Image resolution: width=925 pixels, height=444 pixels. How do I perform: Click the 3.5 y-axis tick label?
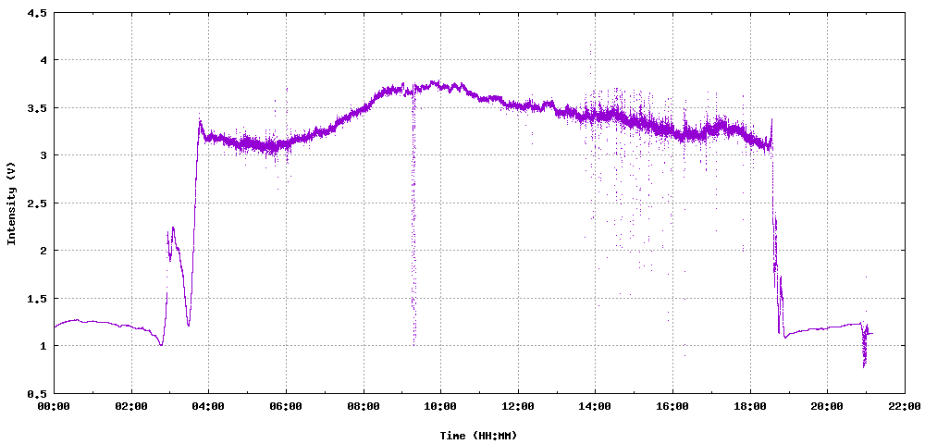37,107
